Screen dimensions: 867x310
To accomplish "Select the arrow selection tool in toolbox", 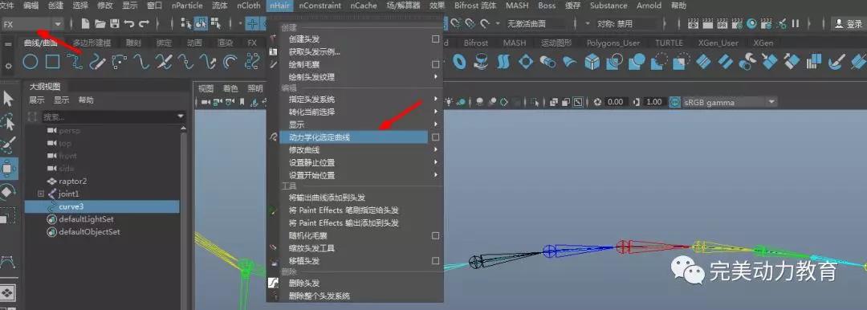I will point(8,99).
